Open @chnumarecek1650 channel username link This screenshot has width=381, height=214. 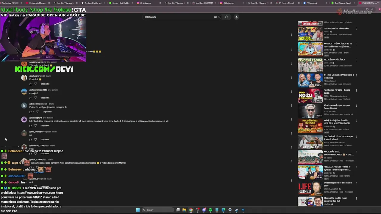(x=38, y=90)
